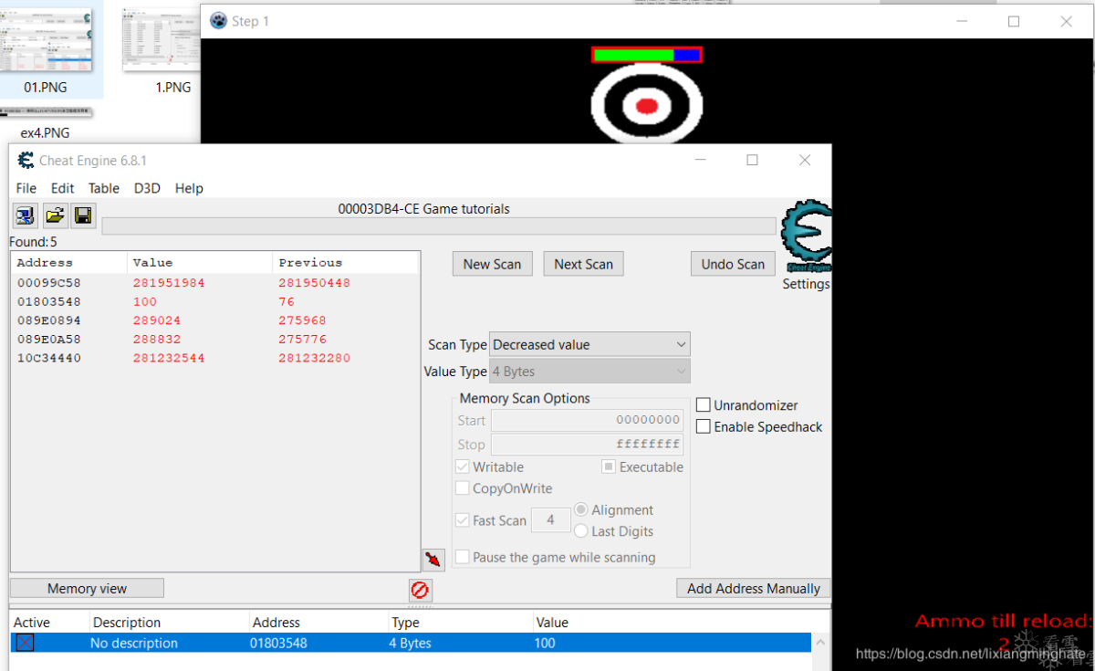
Task: Clear address list with the red no-entry icon
Action: pos(420,590)
